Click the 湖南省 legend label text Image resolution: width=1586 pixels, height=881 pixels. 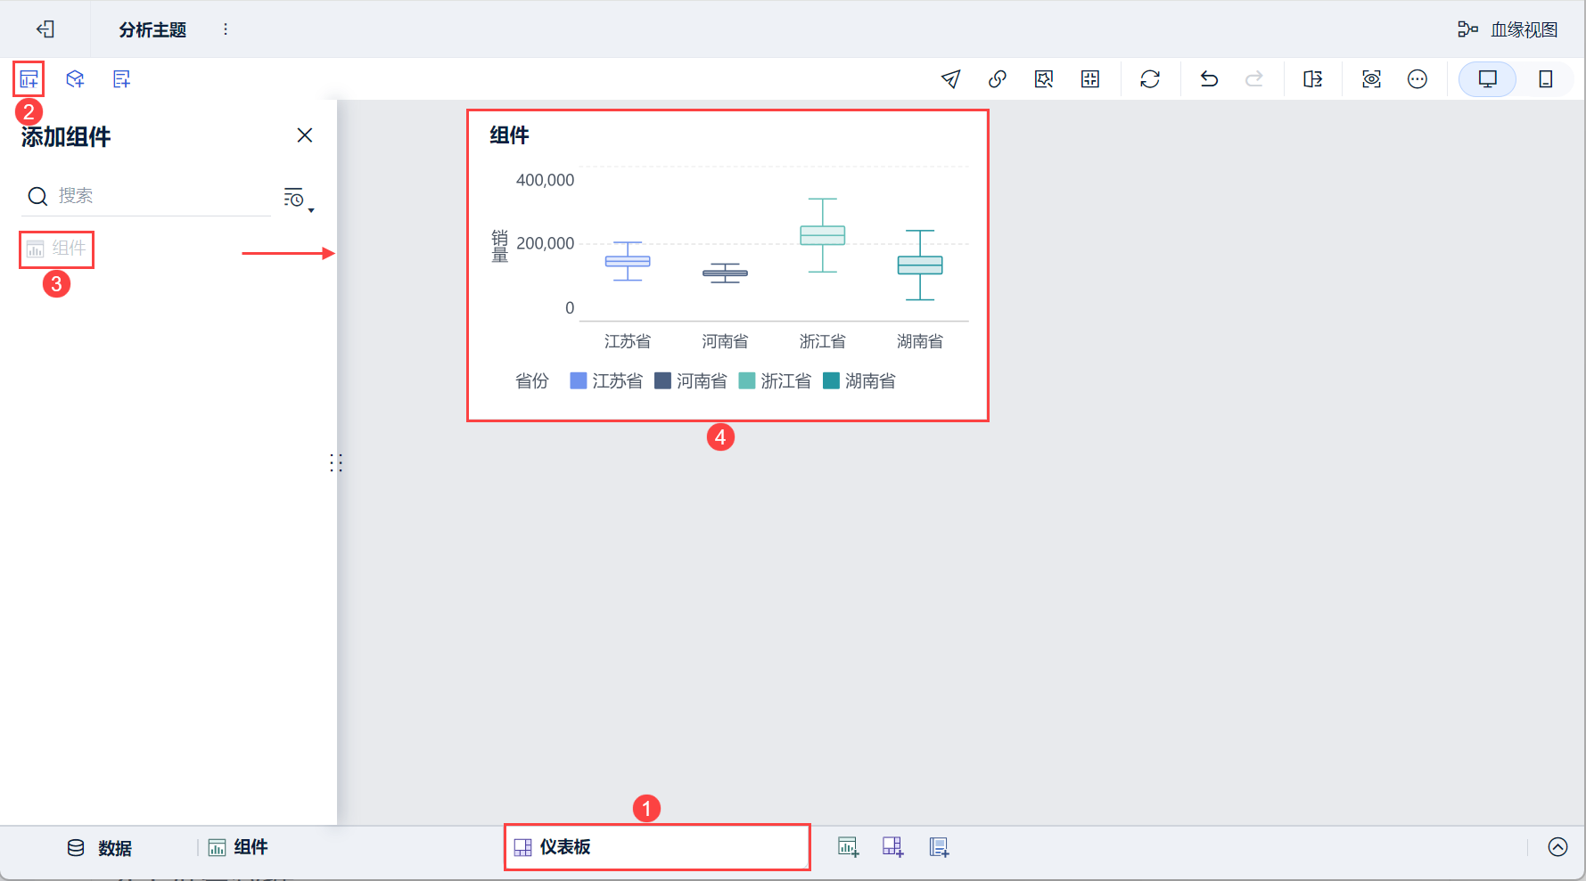point(870,381)
